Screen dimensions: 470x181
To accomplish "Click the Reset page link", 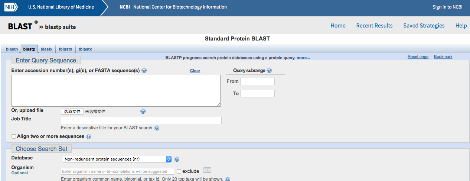I will 418,57.
